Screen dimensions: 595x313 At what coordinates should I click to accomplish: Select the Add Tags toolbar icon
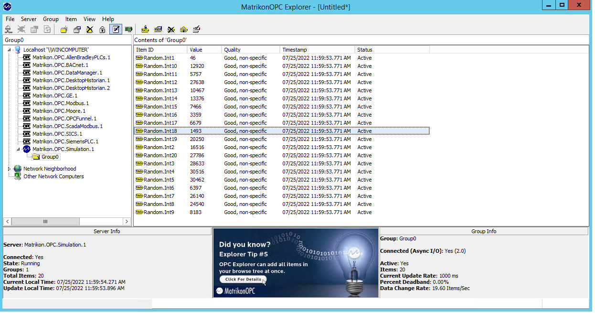[145, 29]
